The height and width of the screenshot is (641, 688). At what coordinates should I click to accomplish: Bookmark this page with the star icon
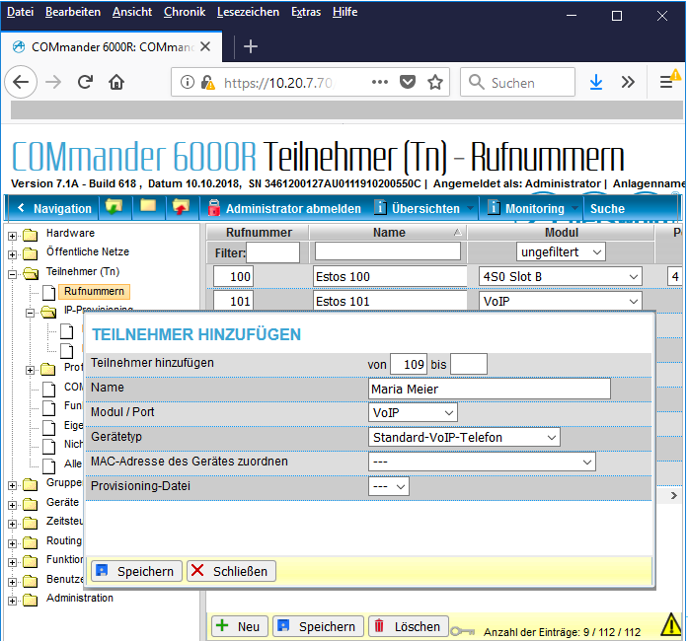(x=435, y=83)
